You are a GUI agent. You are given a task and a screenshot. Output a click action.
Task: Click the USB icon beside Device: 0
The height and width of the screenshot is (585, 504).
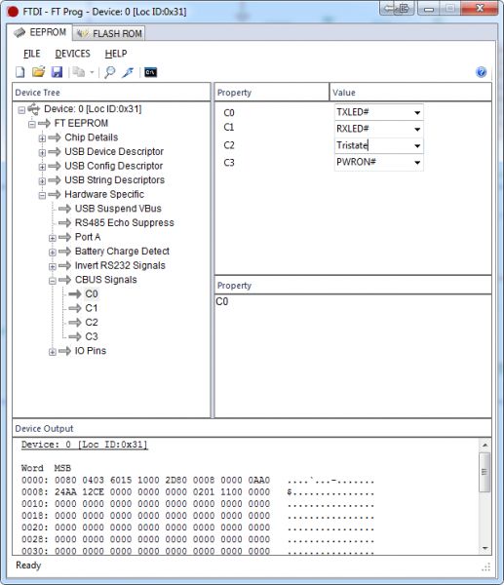point(33,109)
